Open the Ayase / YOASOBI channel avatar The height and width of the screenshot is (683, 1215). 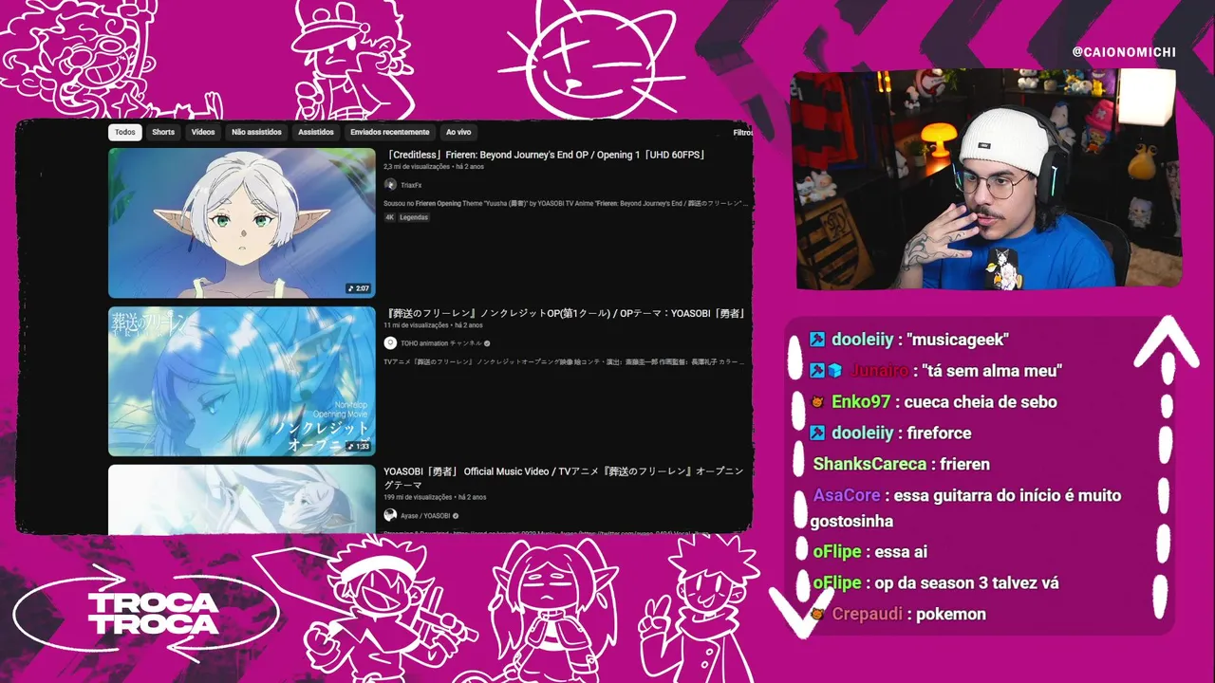[x=390, y=515]
